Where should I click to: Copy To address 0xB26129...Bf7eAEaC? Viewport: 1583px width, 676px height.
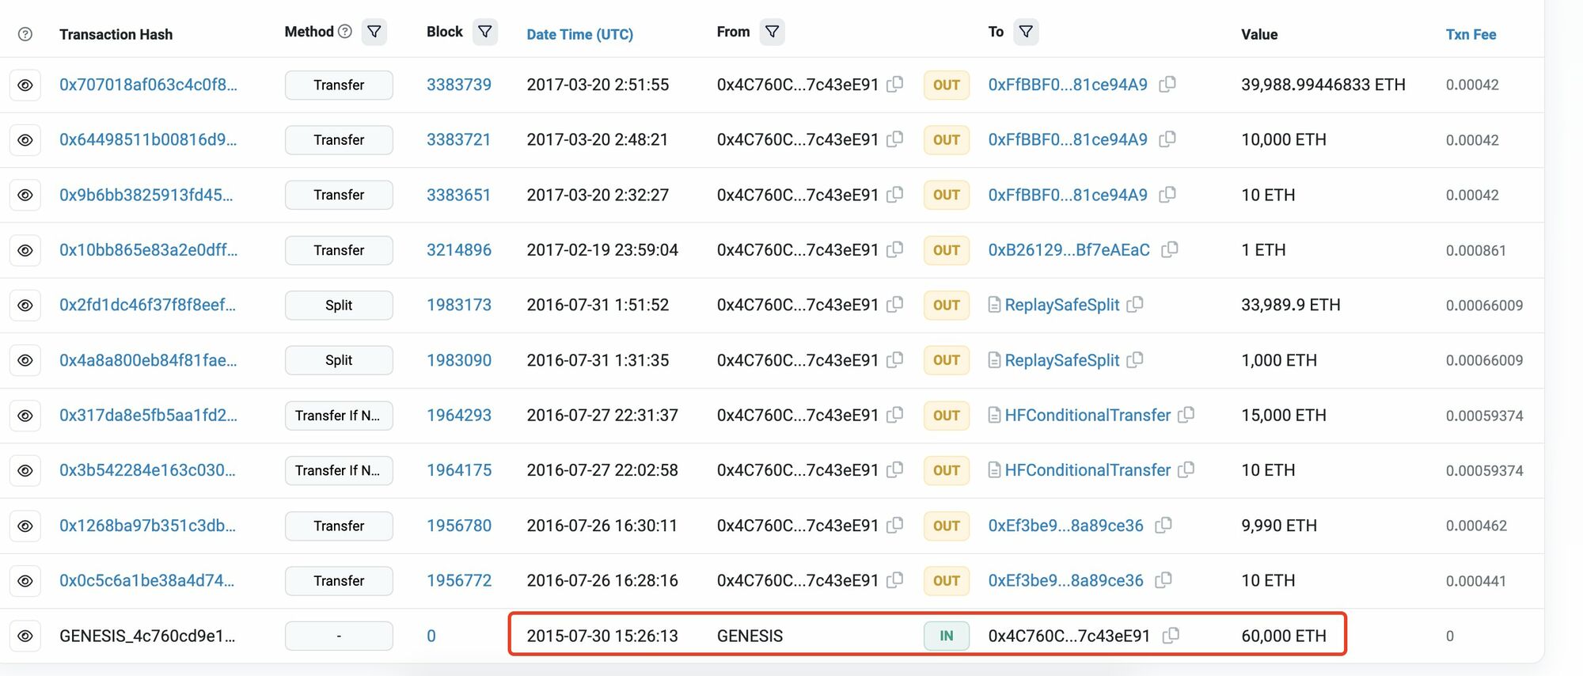click(x=1170, y=249)
